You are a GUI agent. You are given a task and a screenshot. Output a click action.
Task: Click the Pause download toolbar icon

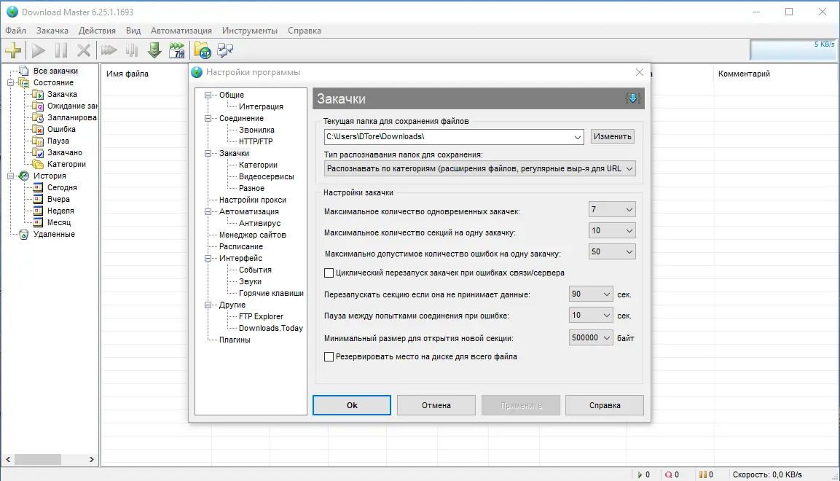click(61, 50)
